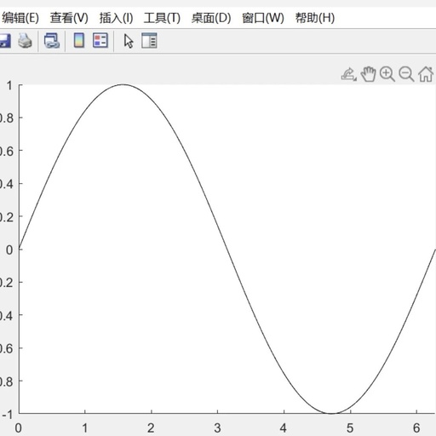Image resolution: width=436 pixels, height=436 pixels.
Task: Click the Save figure icon
Action: pos(4,41)
